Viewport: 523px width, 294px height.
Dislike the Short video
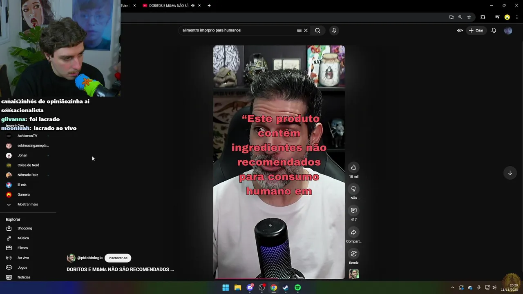click(354, 189)
